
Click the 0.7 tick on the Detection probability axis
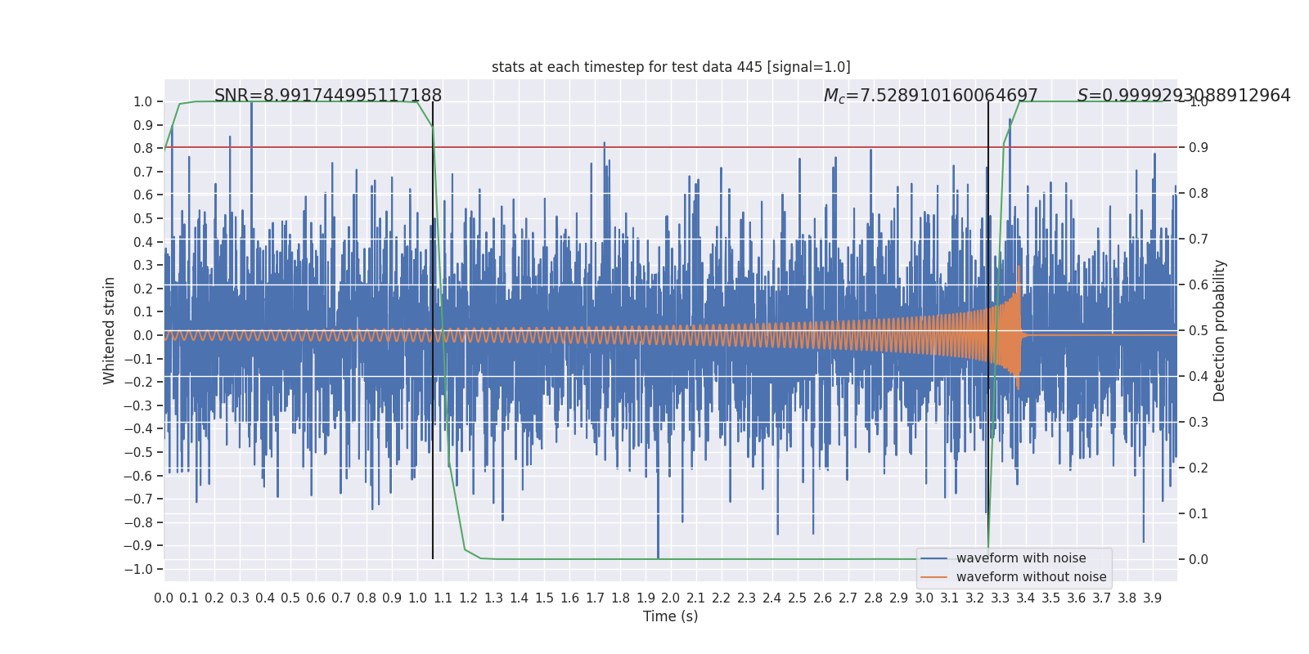tap(1199, 239)
